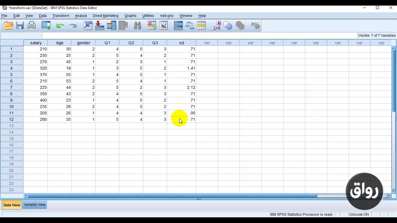
Task: Click the horizontal scrollbar thumb
Action: [172, 196]
